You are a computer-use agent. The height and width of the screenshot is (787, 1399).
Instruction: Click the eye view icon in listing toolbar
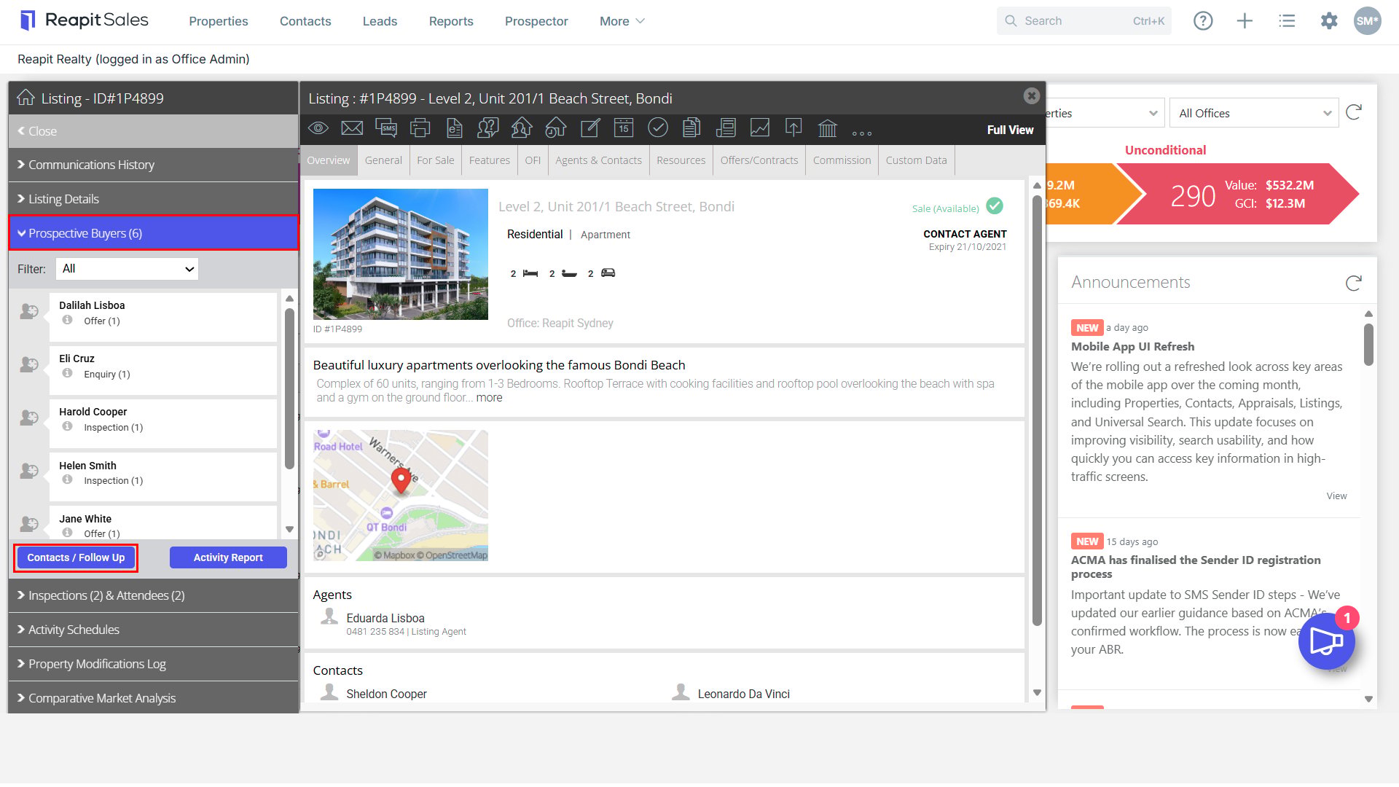tap(318, 128)
